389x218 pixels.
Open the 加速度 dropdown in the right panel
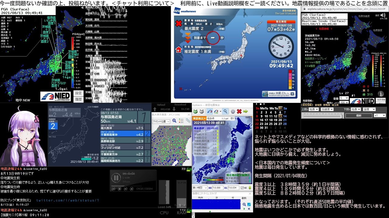327,109
